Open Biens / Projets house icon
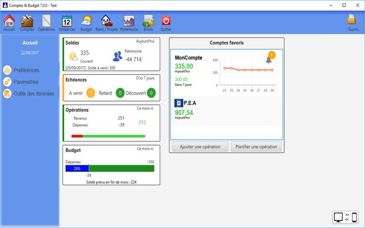Viewport: 365px width, 228px height. (107, 21)
